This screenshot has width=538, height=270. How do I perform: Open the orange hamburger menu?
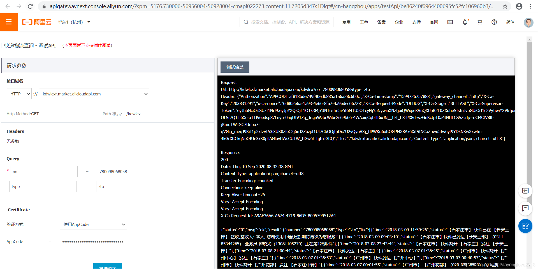9,22
